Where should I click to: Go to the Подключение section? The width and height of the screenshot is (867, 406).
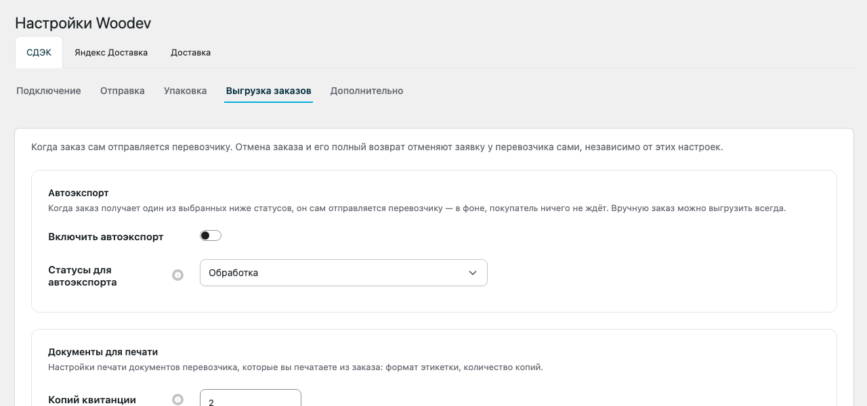pyautogui.click(x=49, y=91)
